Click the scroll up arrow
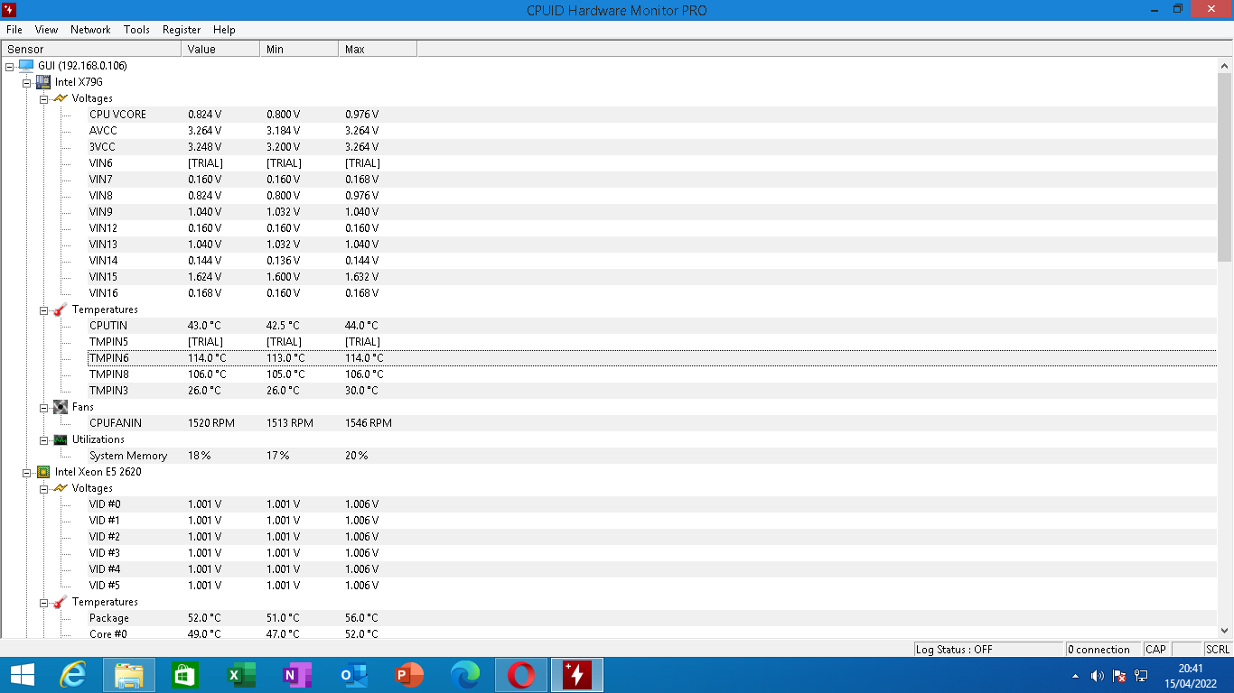Image resolution: width=1234 pixels, height=693 pixels. coord(1225,66)
